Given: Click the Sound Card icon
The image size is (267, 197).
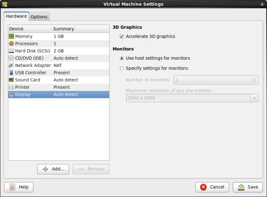Looking at the screenshot, I should (11, 80).
